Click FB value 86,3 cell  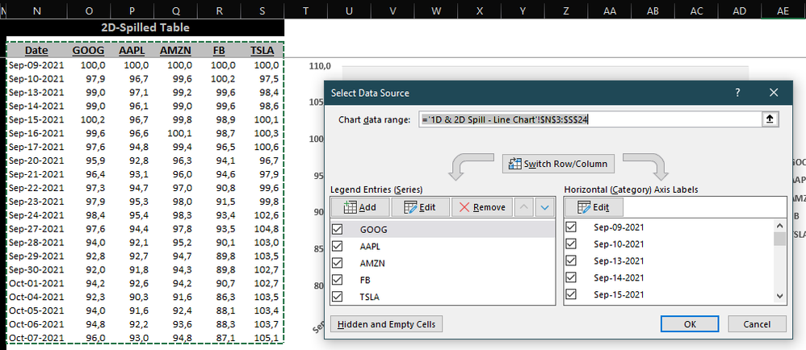point(220,297)
